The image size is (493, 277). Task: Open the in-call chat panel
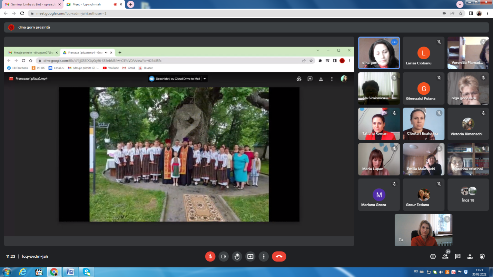pyautogui.click(x=457, y=256)
